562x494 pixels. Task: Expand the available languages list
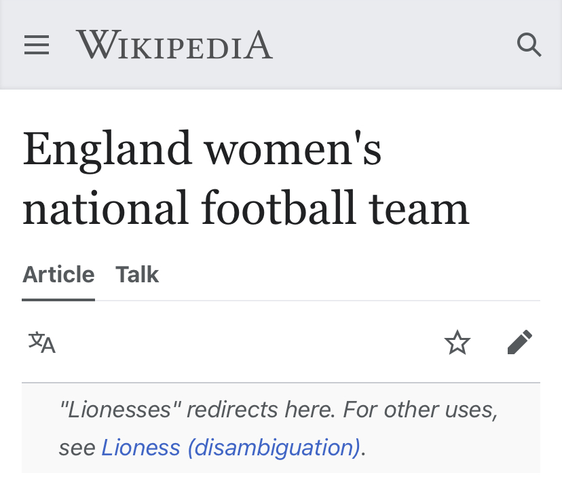(42, 343)
